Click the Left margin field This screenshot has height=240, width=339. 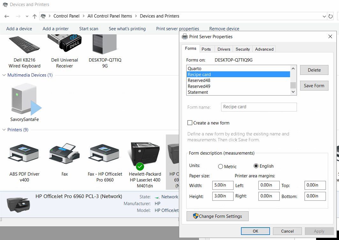[x=269, y=185]
